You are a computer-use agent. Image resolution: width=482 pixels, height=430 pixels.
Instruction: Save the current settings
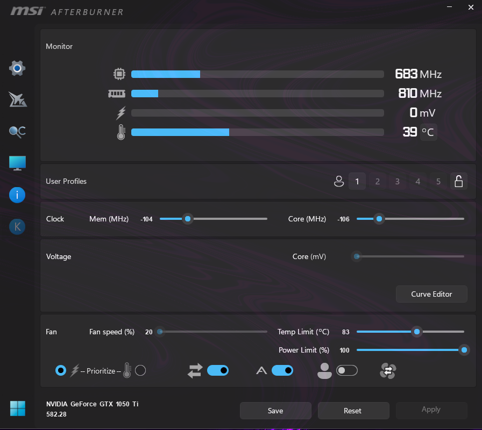pos(275,411)
